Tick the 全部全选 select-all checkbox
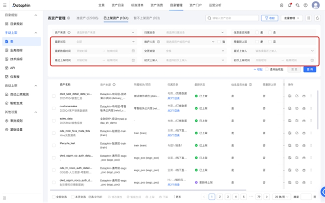Screen dimensions: 325x203 coord(54,197)
